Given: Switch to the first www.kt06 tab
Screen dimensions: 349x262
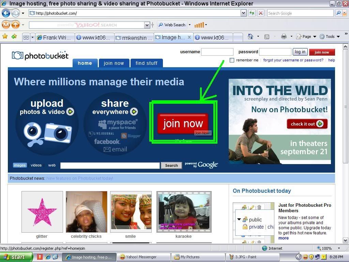Looking at the screenshot, I should point(94,38).
